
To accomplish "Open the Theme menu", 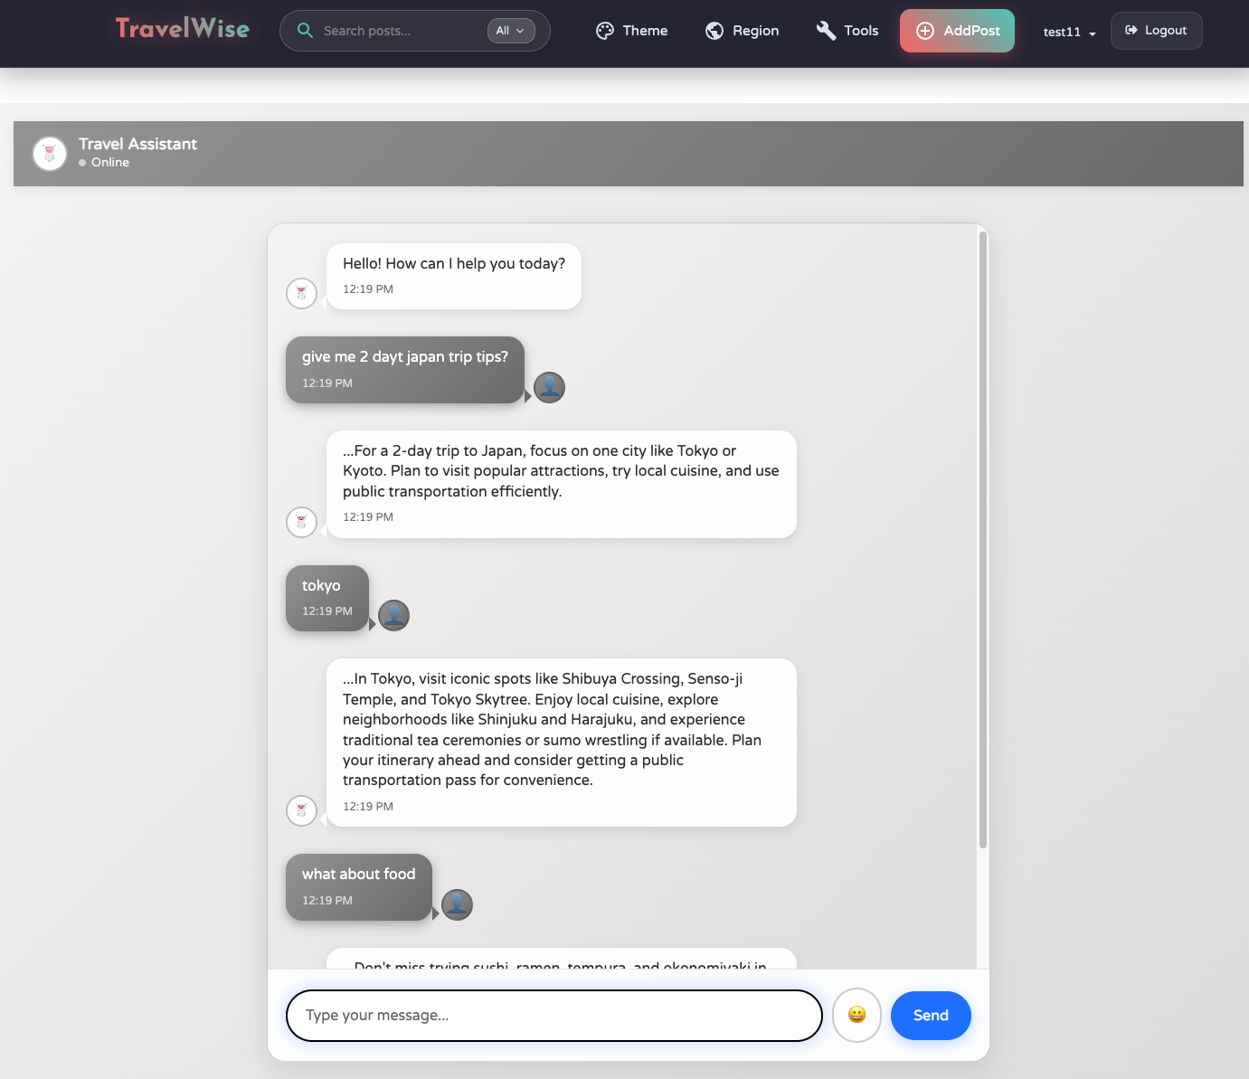I will (645, 31).
